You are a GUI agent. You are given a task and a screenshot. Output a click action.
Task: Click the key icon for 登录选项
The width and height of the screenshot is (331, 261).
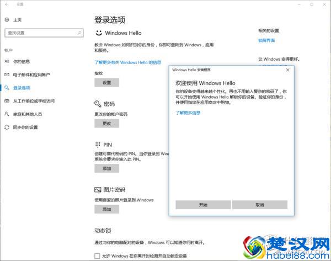[x=7, y=88]
